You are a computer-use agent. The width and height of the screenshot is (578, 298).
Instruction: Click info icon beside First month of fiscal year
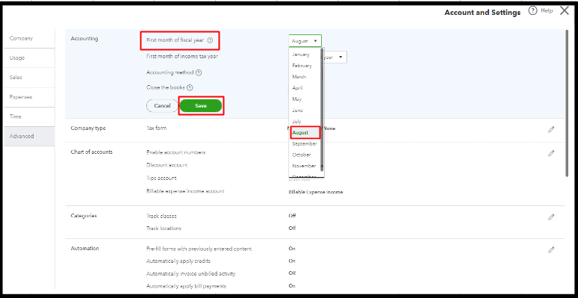click(210, 40)
